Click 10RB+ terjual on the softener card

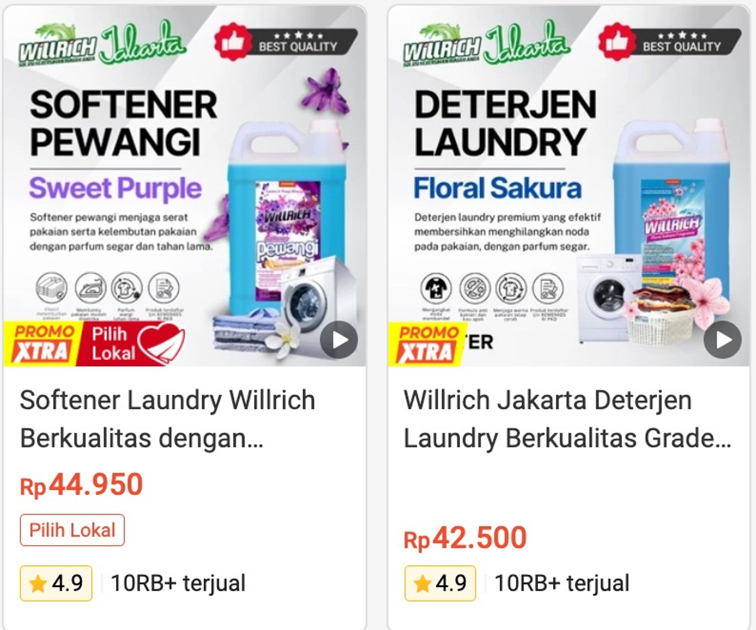coord(178,583)
